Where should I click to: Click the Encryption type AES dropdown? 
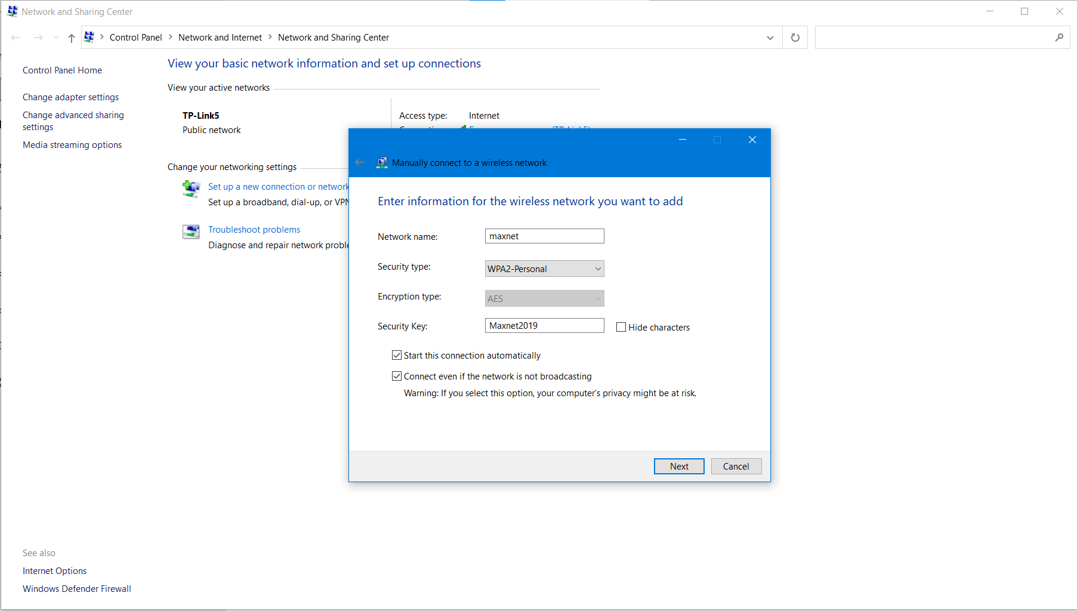pos(545,298)
